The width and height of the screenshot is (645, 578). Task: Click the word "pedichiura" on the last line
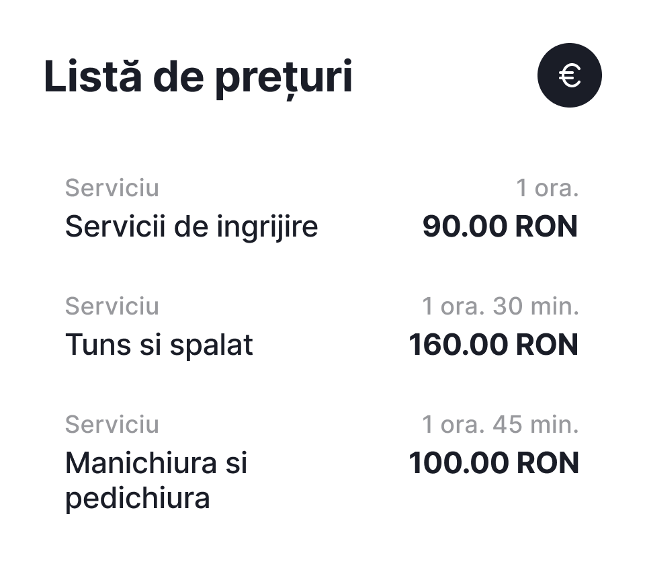(x=137, y=499)
